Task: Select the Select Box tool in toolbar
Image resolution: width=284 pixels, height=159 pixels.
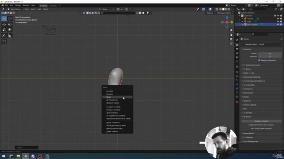Action: [x=4, y=19]
